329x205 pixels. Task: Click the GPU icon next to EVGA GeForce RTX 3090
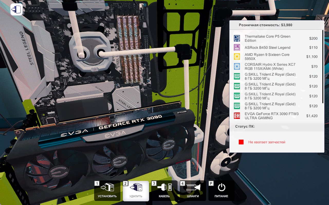pyautogui.click(x=237, y=116)
